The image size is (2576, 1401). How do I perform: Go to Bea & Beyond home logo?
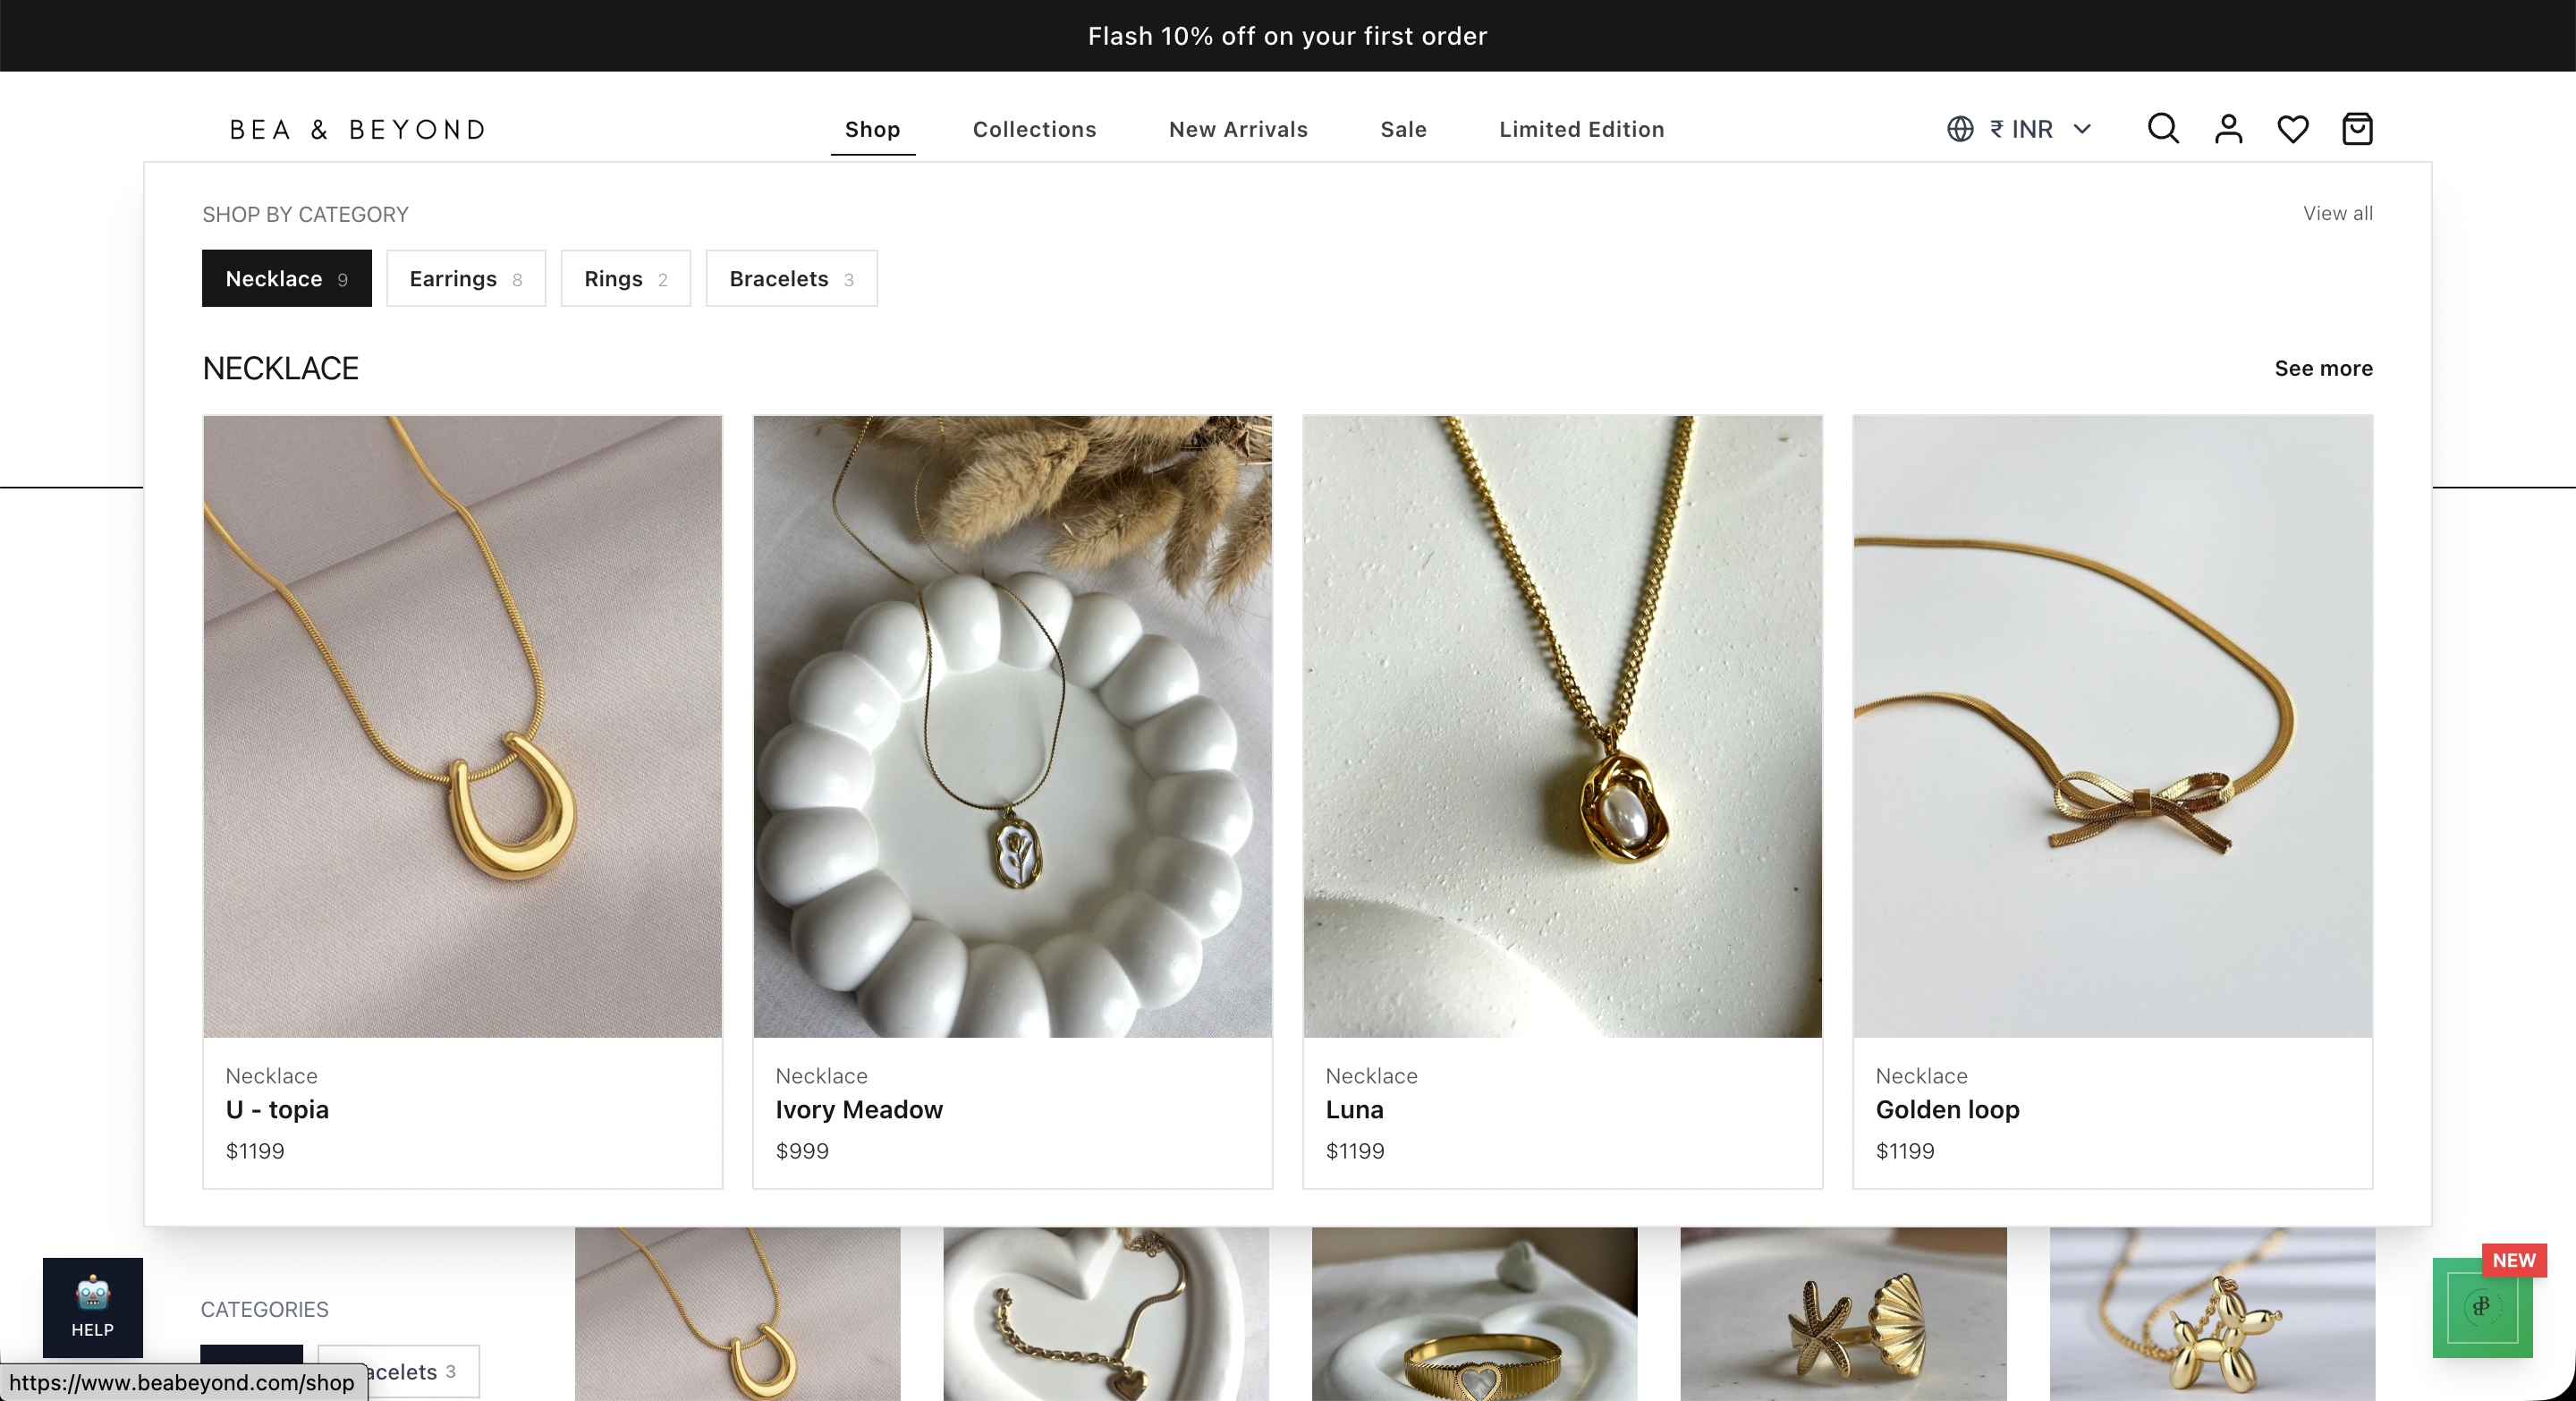tap(357, 129)
